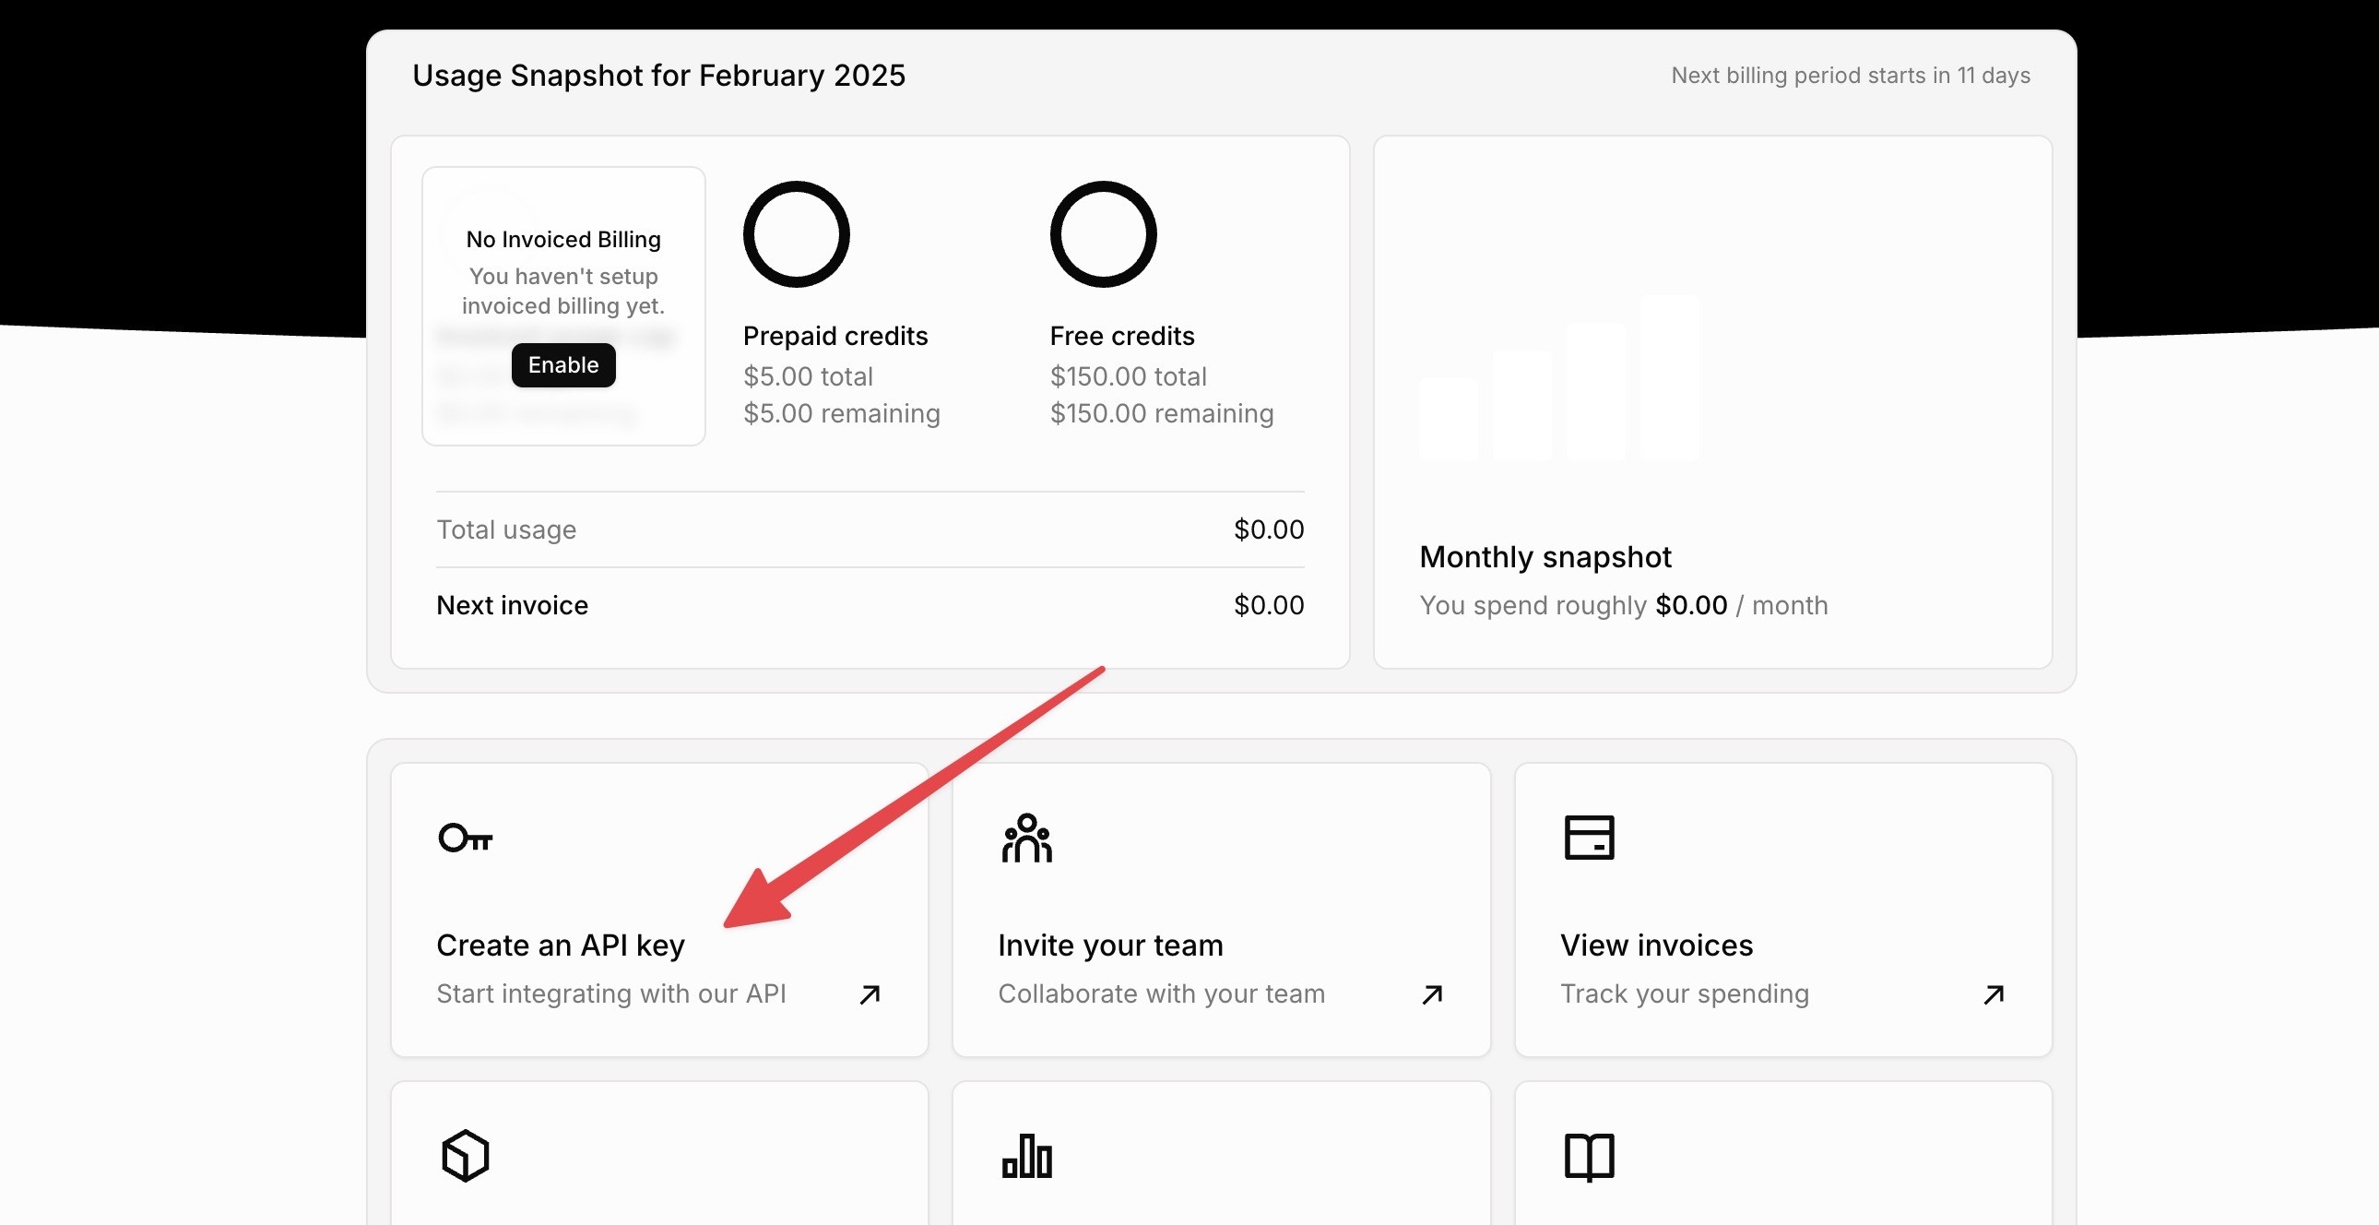2379x1225 pixels.
Task: Click the "No Invoiced Billing" title
Action: (563, 239)
